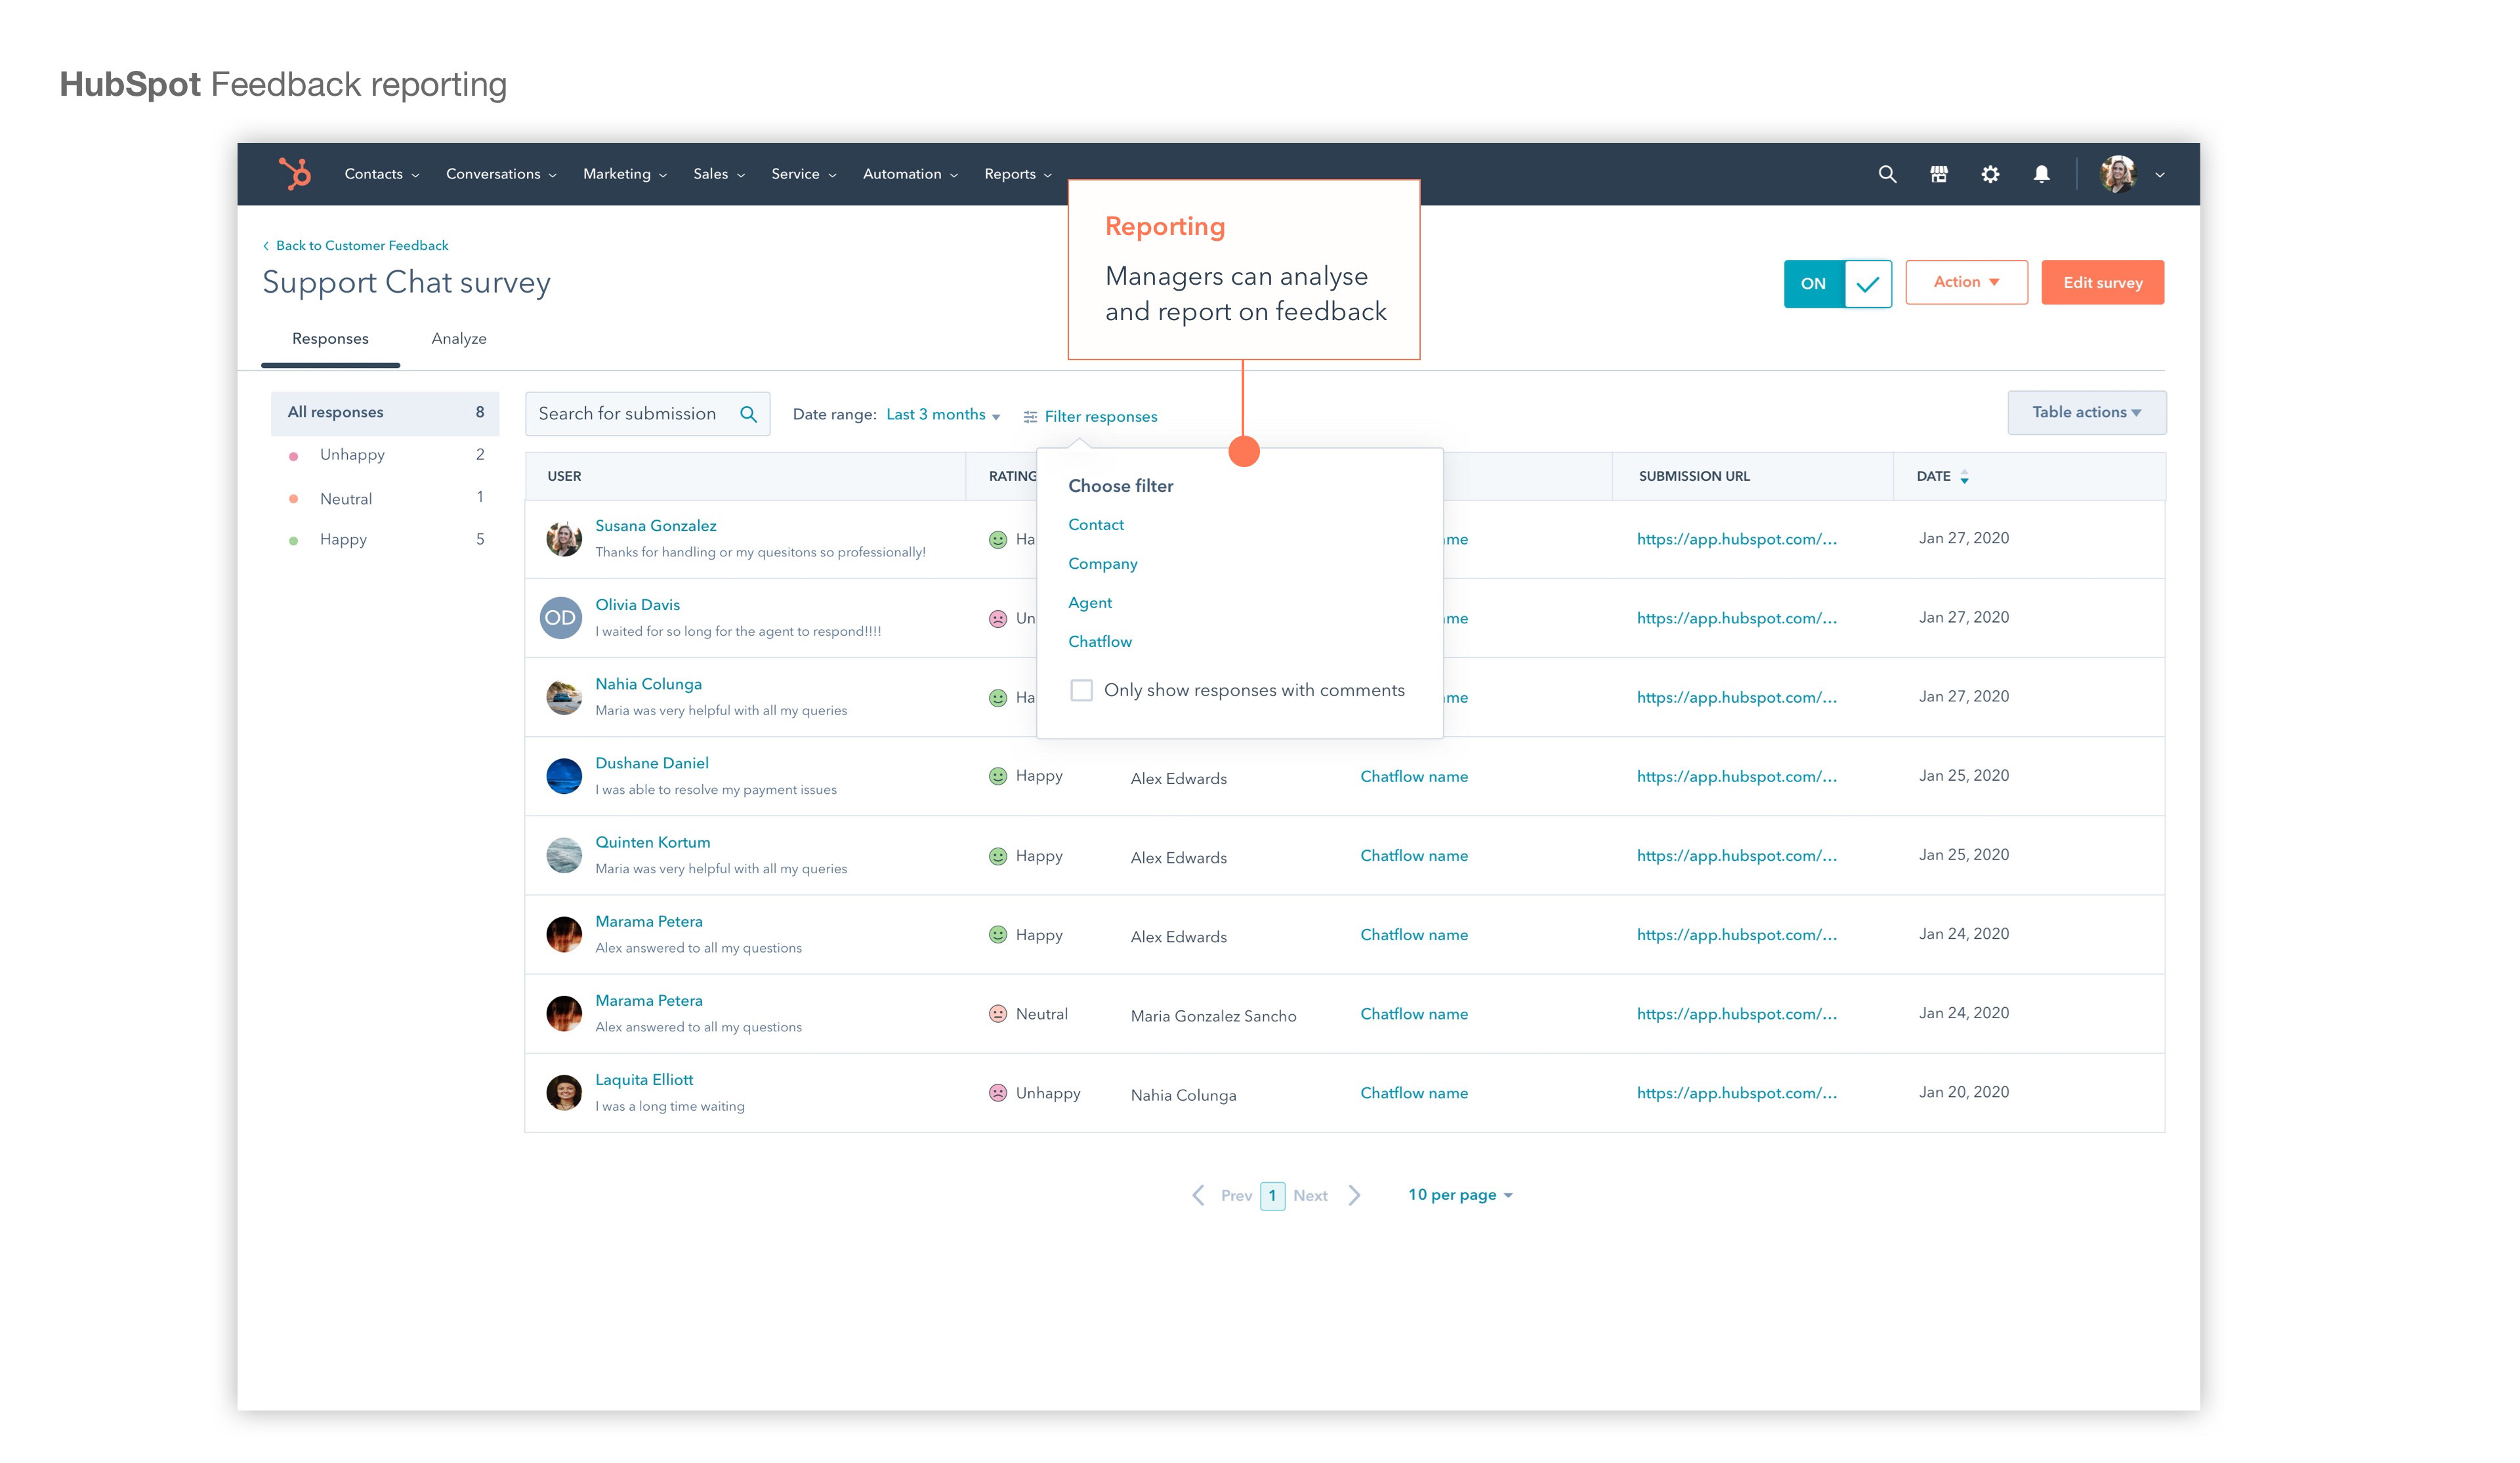Click the Next pagination link
The height and width of the screenshot is (1463, 2520).
click(1310, 1196)
